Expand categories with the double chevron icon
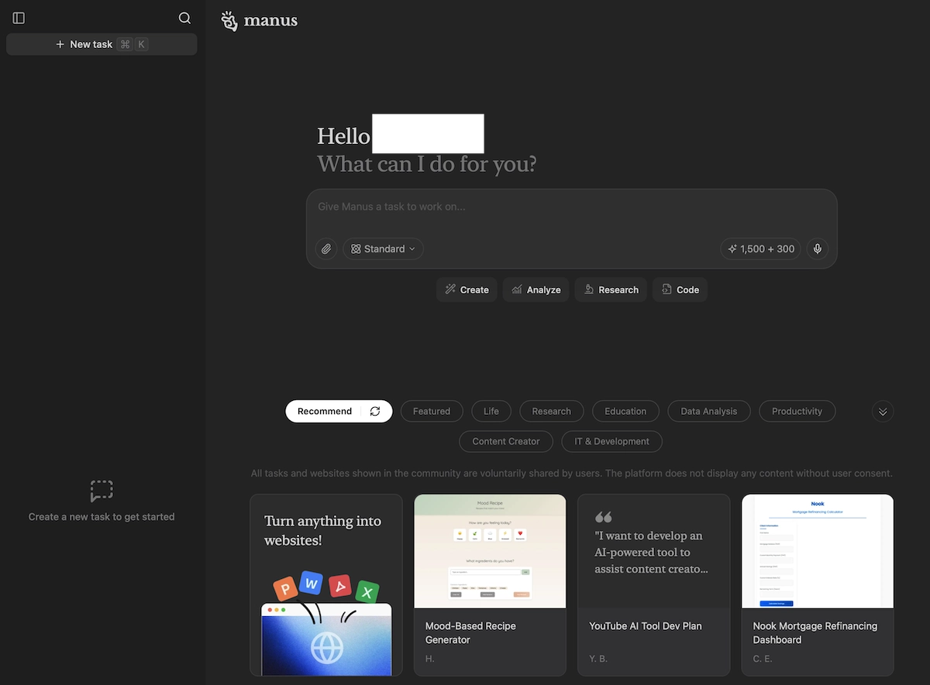 click(x=883, y=412)
